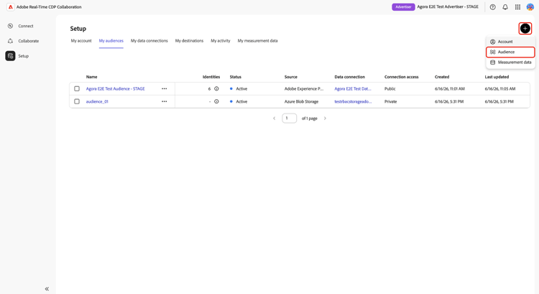Open the user profile avatar
The image size is (539, 294).
click(x=530, y=7)
